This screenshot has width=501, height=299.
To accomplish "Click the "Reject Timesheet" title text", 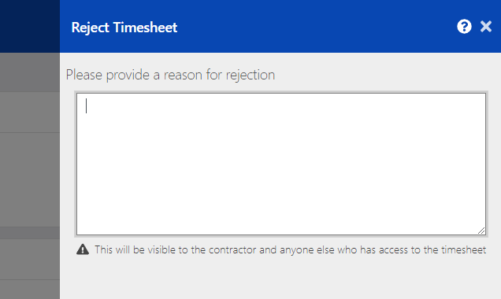I will (x=124, y=28).
